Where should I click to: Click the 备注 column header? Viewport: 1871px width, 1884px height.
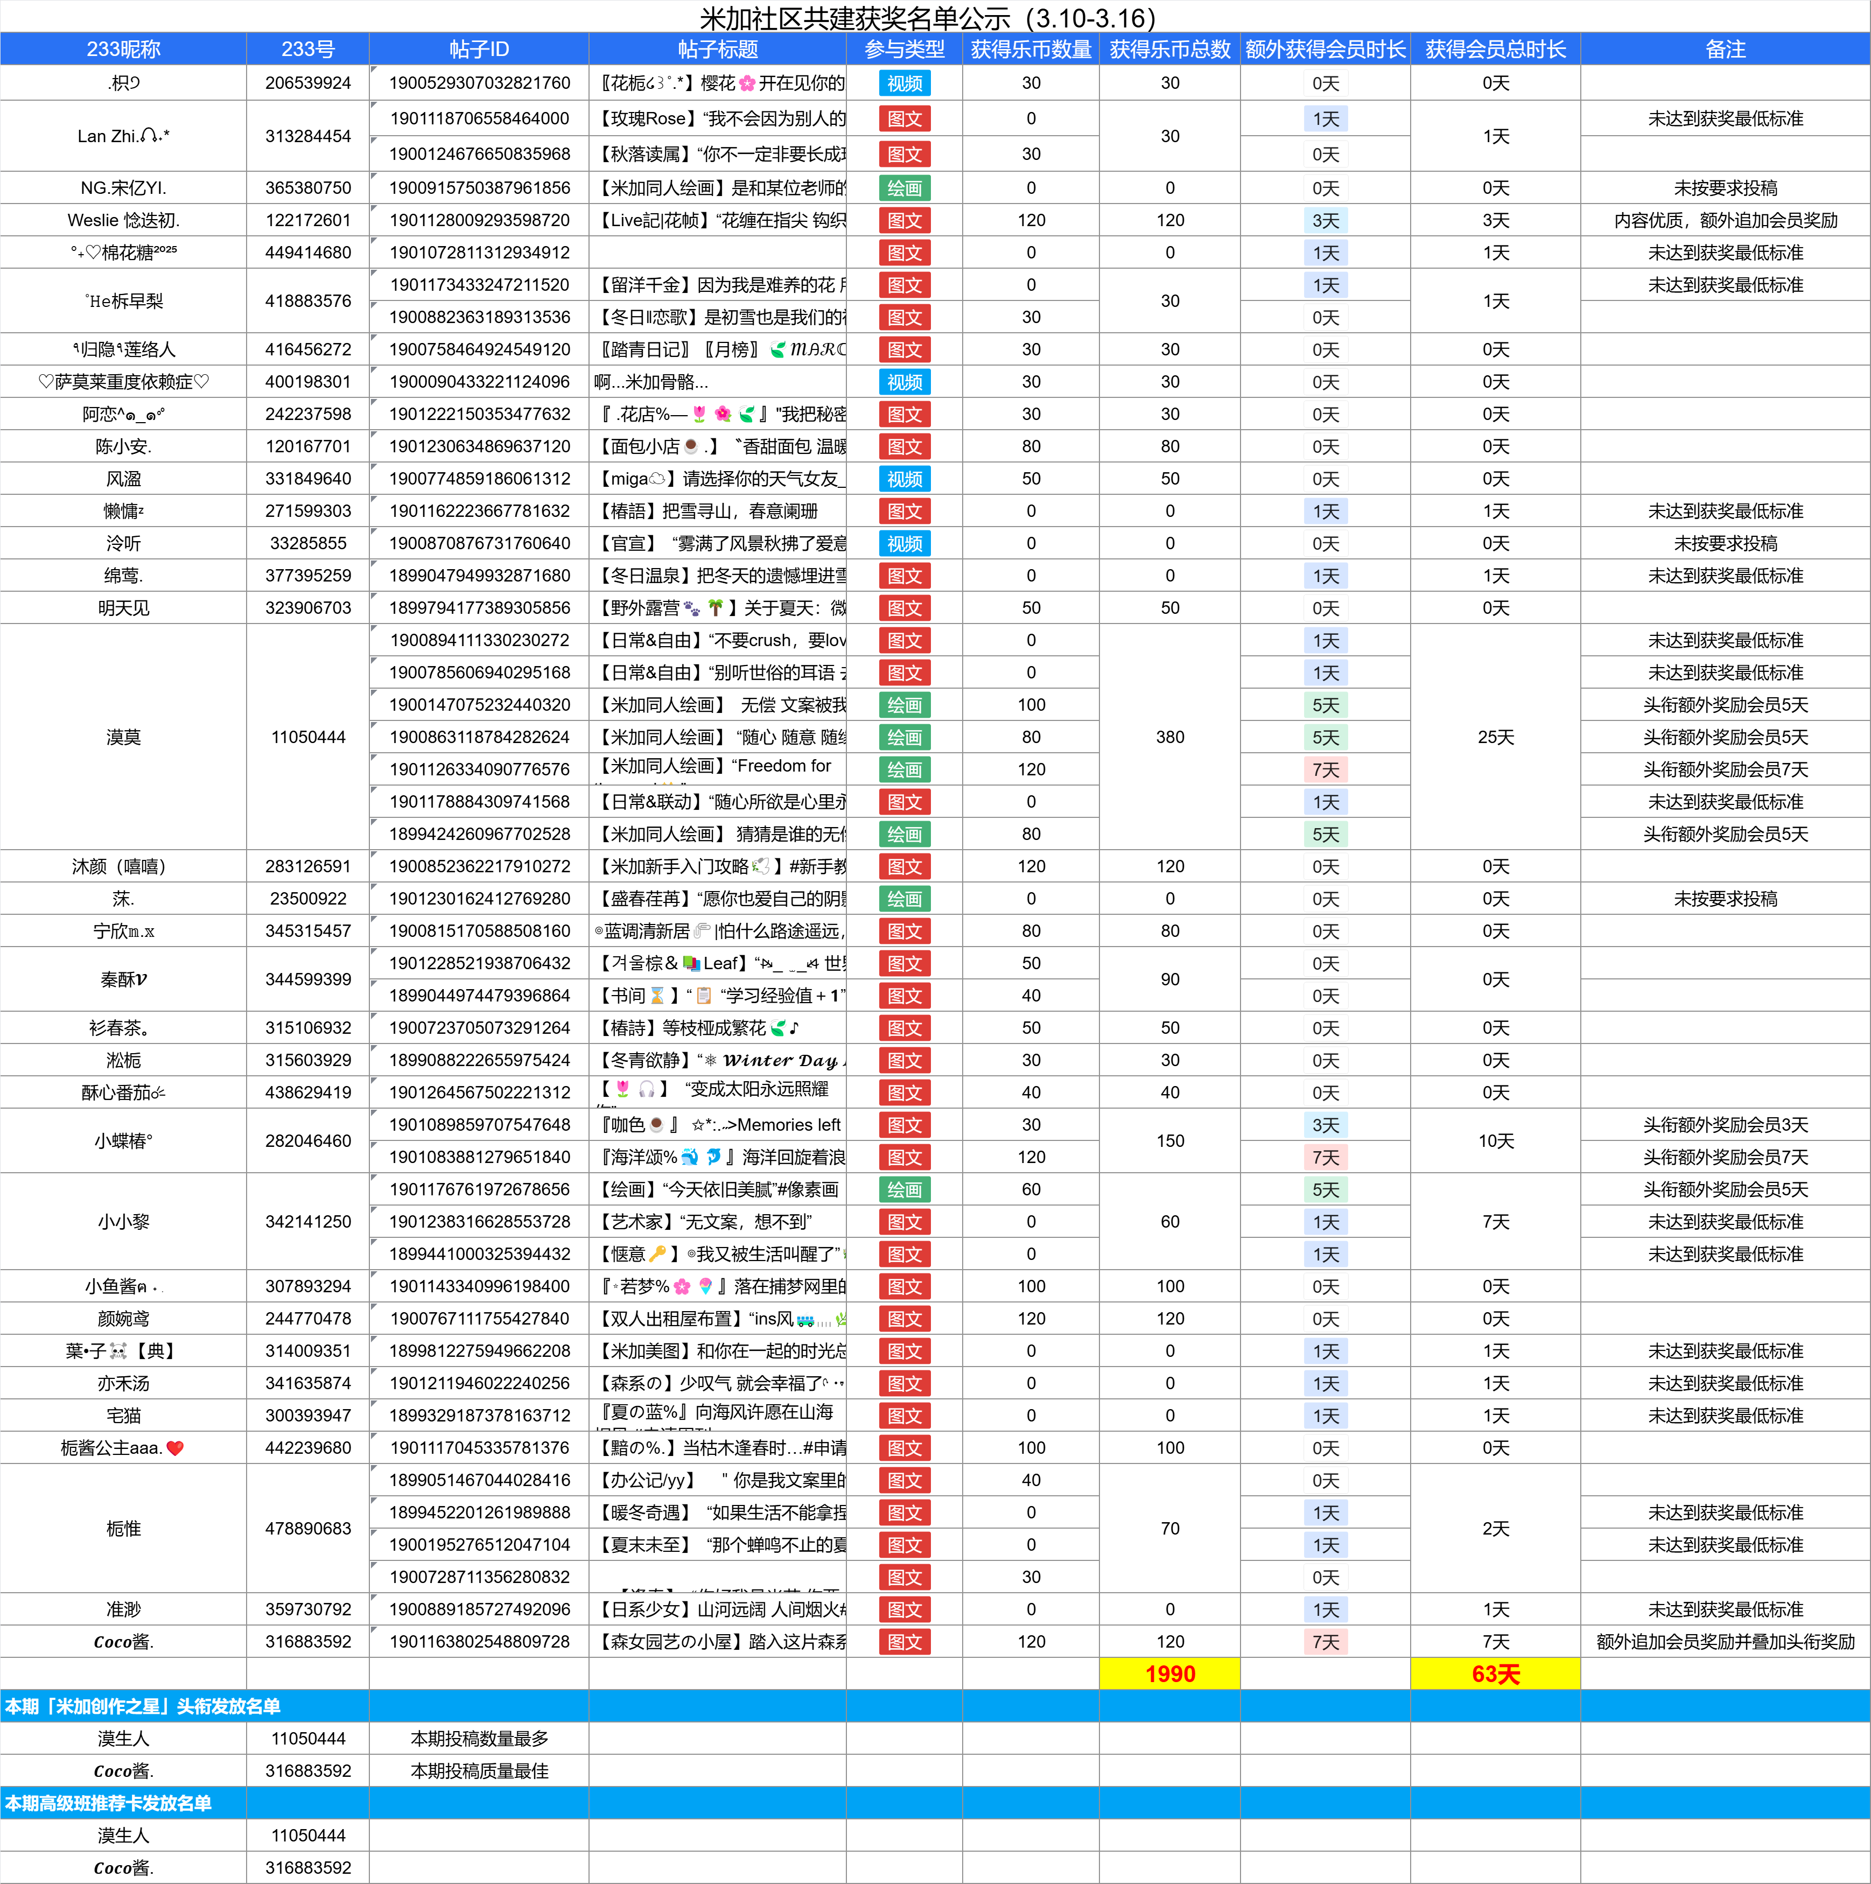(1725, 49)
